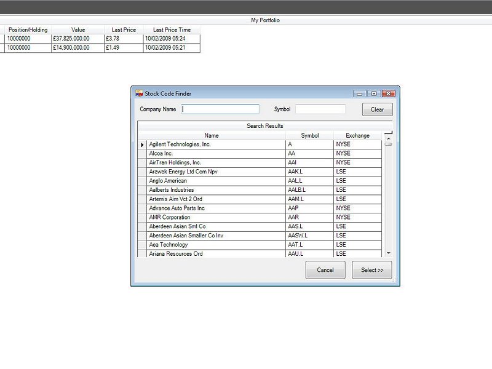Screen dimensions: 492x369
Task: Click the row header beside Alcoa Inc.
Action: tap(142, 153)
